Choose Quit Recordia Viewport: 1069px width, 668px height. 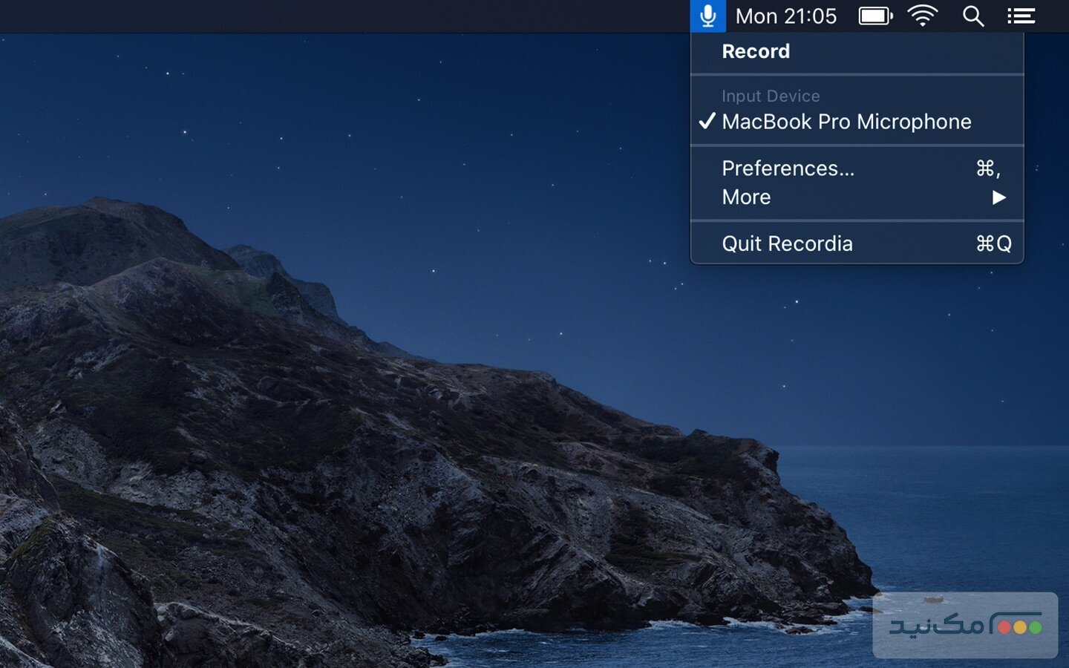pyautogui.click(x=787, y=243)
